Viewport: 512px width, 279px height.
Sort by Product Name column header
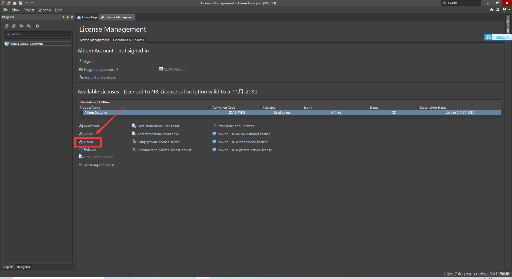tap(145, 108)
